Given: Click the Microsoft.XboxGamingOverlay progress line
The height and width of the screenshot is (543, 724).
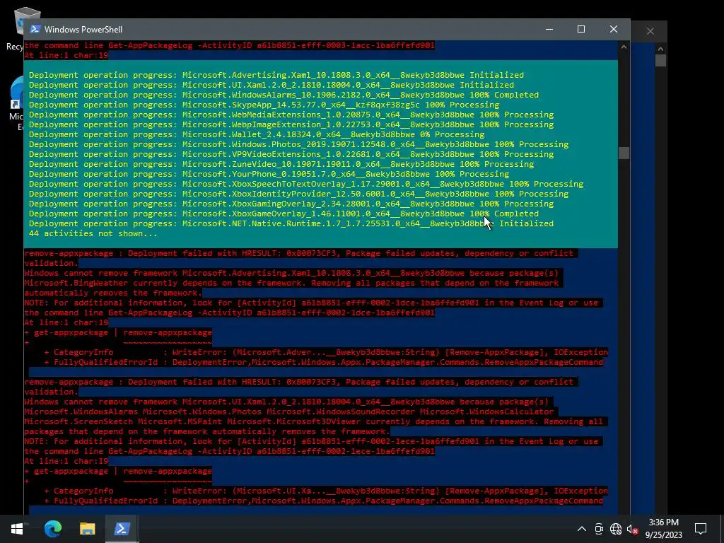Looking at the screenshot, I should click(x=291, y=204).
